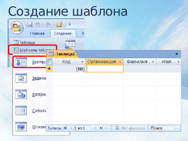Viewport: 188px width, 141px height.
Task: Click the Организация input cell in new row
Action: pos(104,69)
